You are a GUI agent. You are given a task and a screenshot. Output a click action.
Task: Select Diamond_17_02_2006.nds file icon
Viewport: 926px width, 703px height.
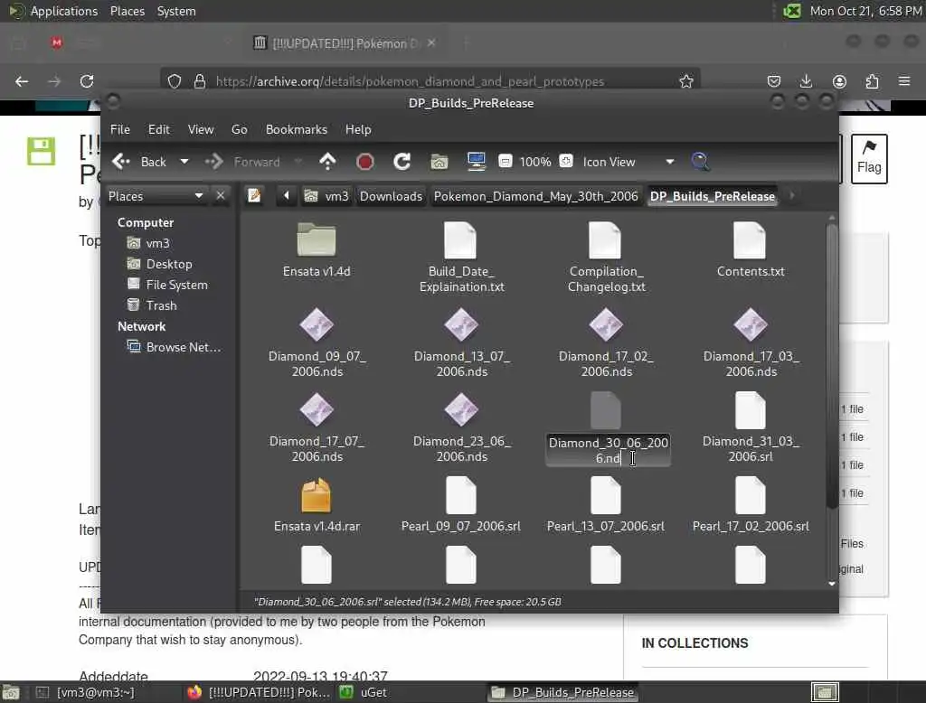point(606,325)
